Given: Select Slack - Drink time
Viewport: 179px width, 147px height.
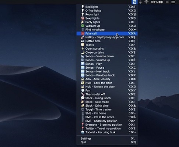Looking at the screenshot, I should [x=107, y=105].
